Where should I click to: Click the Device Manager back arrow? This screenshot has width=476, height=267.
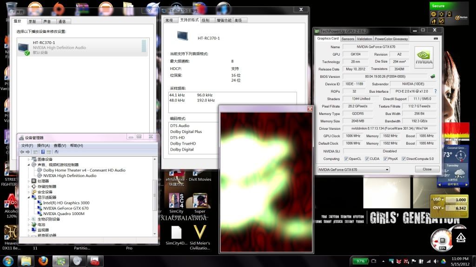[22, 152]
